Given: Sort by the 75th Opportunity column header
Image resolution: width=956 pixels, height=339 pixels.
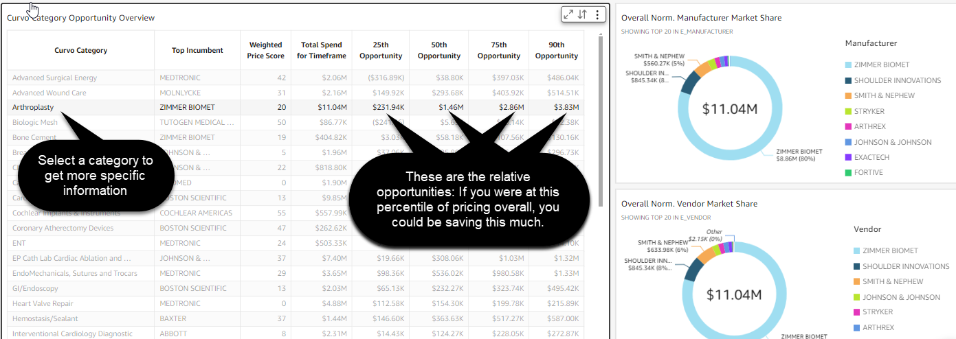Looking at the screenshot, I should click(x=499, y=50).
